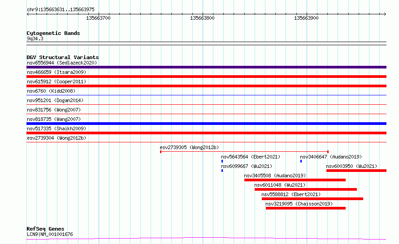Click the small blue nsv6099667 marker
399x244 pixels.
click(222, 171)
